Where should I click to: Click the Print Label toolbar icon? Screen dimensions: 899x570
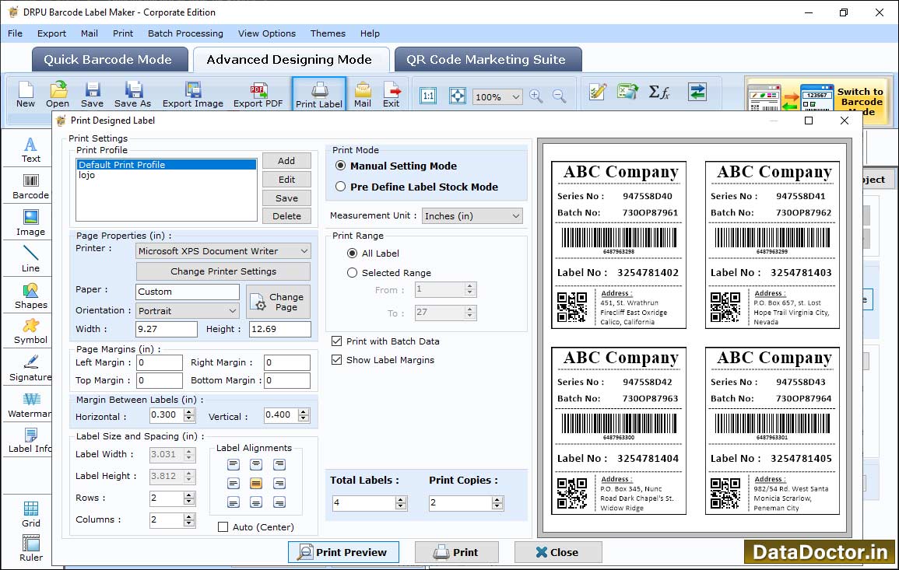point(319,95)
